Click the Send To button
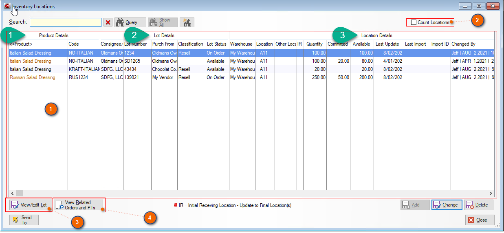This screenshot has width=504, height=233. point(24,220)
